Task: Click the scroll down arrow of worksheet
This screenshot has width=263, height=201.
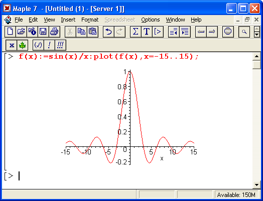Action: tap(256, 185)
